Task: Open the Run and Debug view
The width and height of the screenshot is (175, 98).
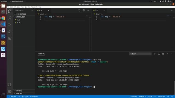Action: click(10, 32)
